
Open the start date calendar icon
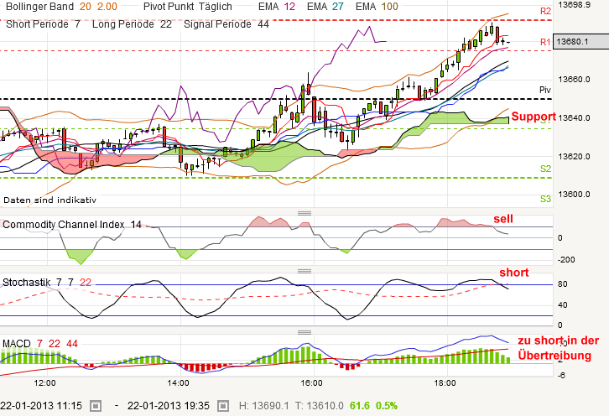(x=96, y=406)
